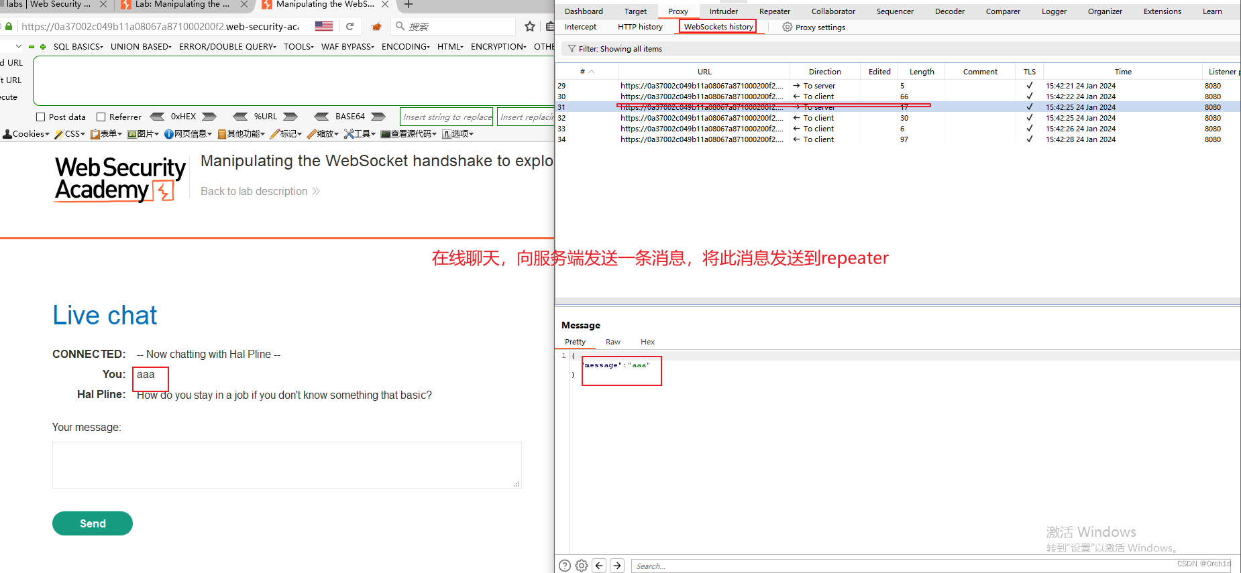Open the HTML dropdown in HackBar

(451, 47)
